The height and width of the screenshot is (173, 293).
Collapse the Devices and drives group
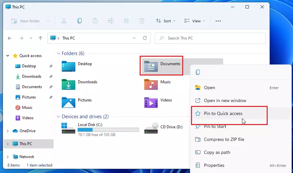point(58,117)
